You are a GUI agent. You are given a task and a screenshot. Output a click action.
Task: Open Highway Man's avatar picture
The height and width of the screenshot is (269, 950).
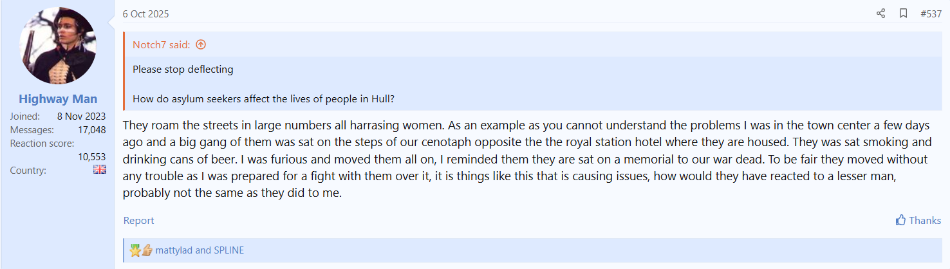58,46
